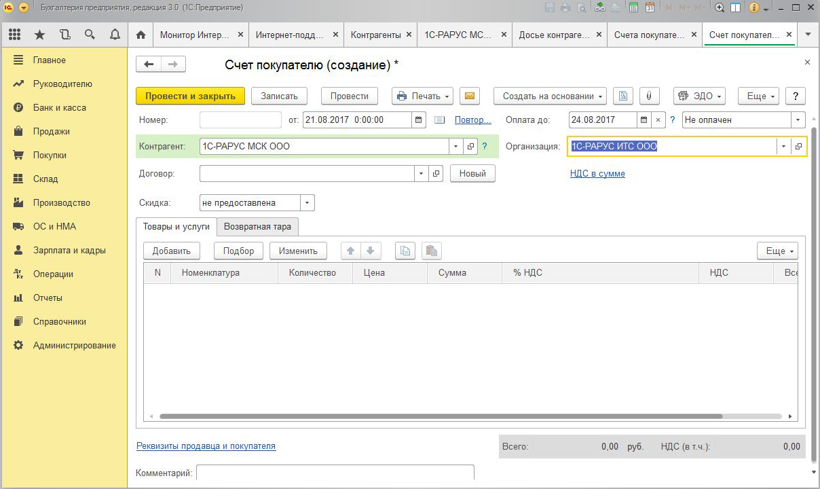
Task: Paste rows icon in table toolbar
Action: point(432,251)
